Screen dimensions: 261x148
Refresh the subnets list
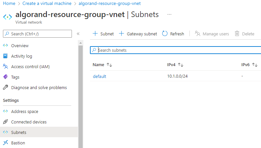coord(173,34)
